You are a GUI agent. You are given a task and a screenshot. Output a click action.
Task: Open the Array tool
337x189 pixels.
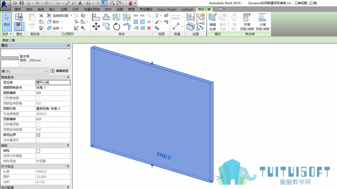tap(136, 22)
